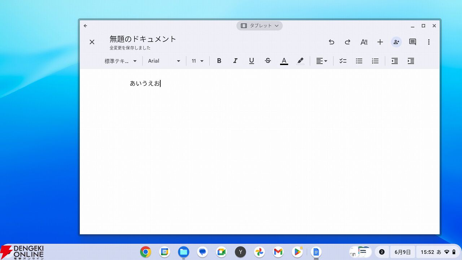
Task: Open the share people icon
Action: (396, 42)
